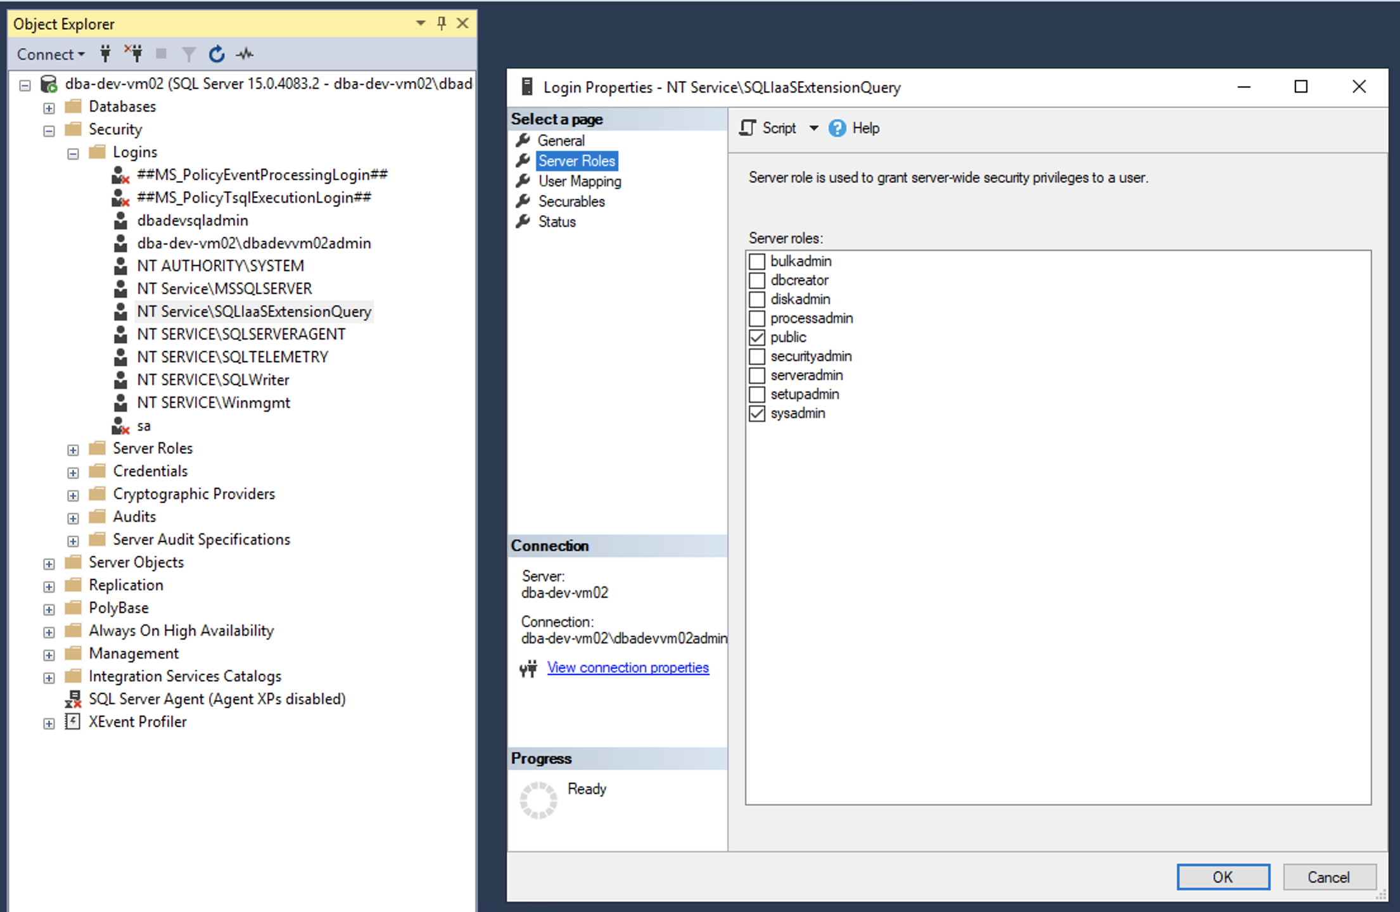The image size is (1400, 912).
Task: Click the Connect Object Explorer plug icon
Action: coord(105,54)
